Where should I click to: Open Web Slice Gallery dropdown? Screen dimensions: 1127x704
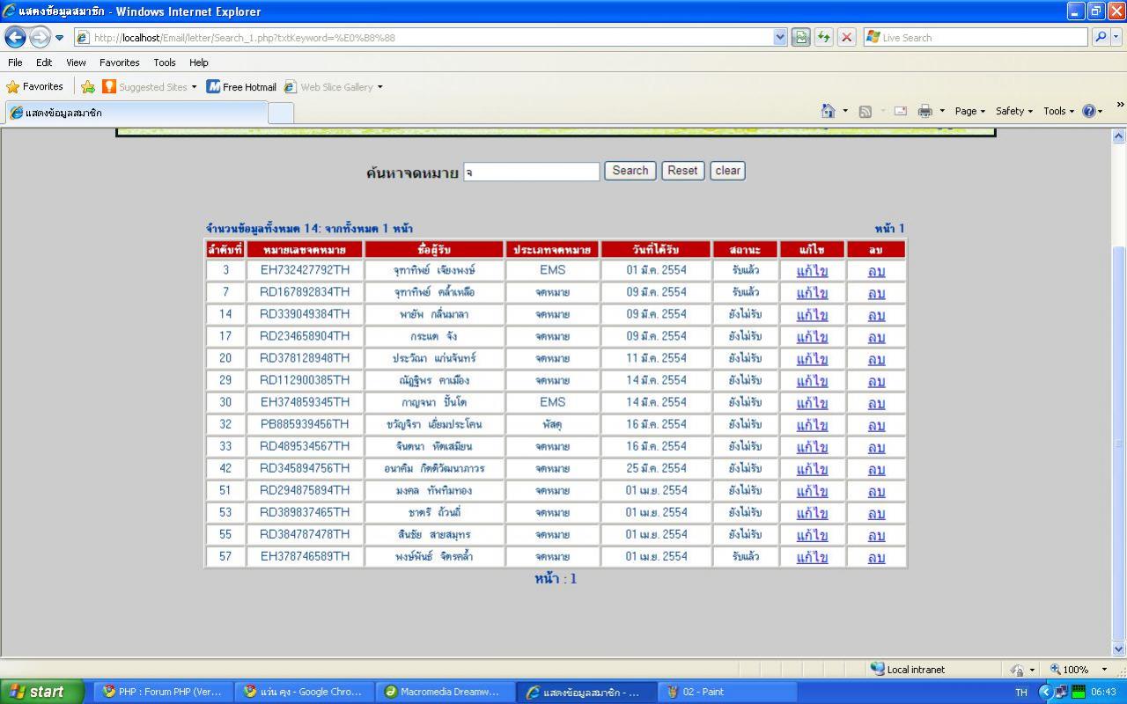[333, 87]
